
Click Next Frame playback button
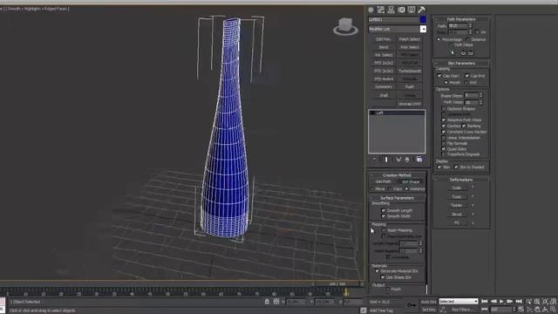(x=510, y=302)
